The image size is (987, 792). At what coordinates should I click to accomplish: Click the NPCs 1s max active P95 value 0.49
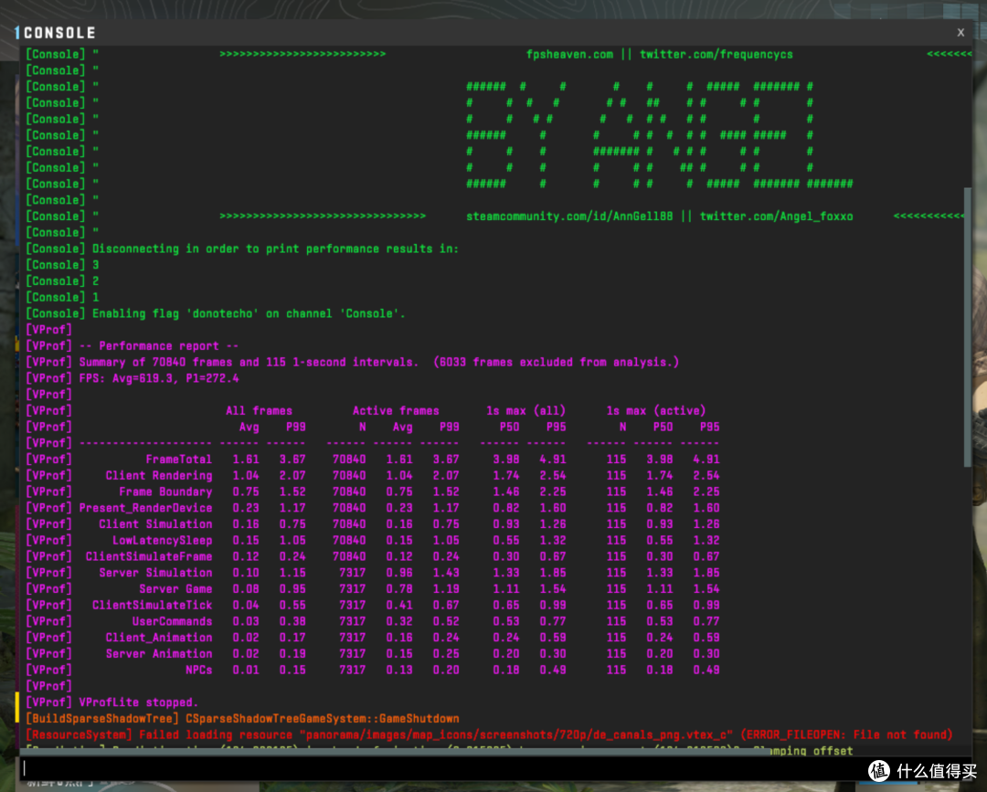pos(706,670)
